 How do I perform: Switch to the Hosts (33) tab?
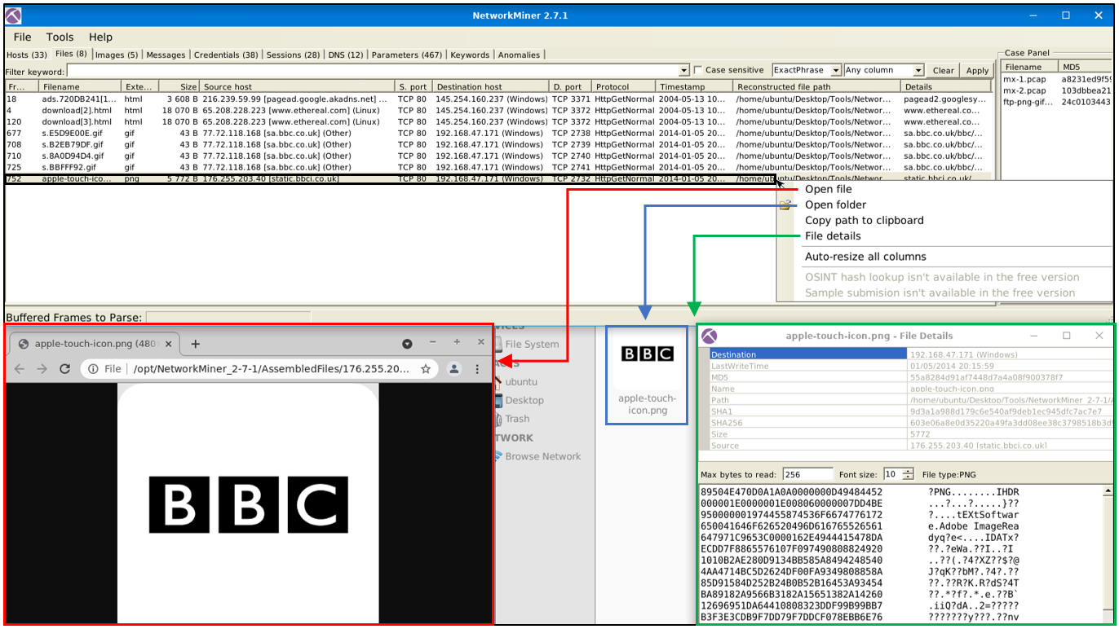pyautogui.click(x=27, y=55)
